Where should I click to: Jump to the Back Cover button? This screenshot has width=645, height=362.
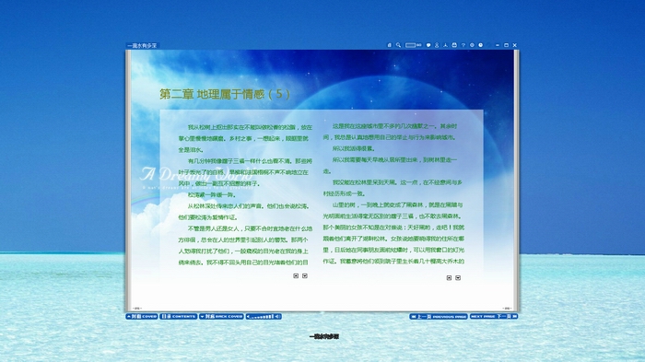[221, 316]
